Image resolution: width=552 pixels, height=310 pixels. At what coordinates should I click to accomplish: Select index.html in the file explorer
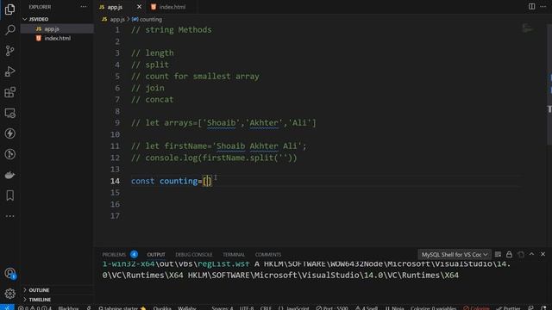[57, 38]
